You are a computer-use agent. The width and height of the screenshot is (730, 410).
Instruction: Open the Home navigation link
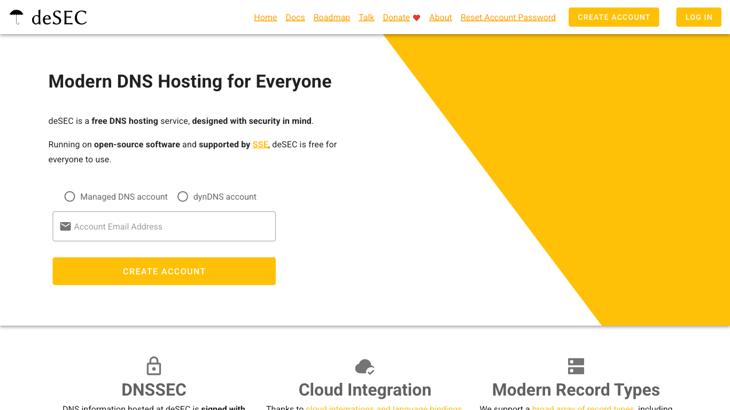pyautogui.click(x=266, y=17)
